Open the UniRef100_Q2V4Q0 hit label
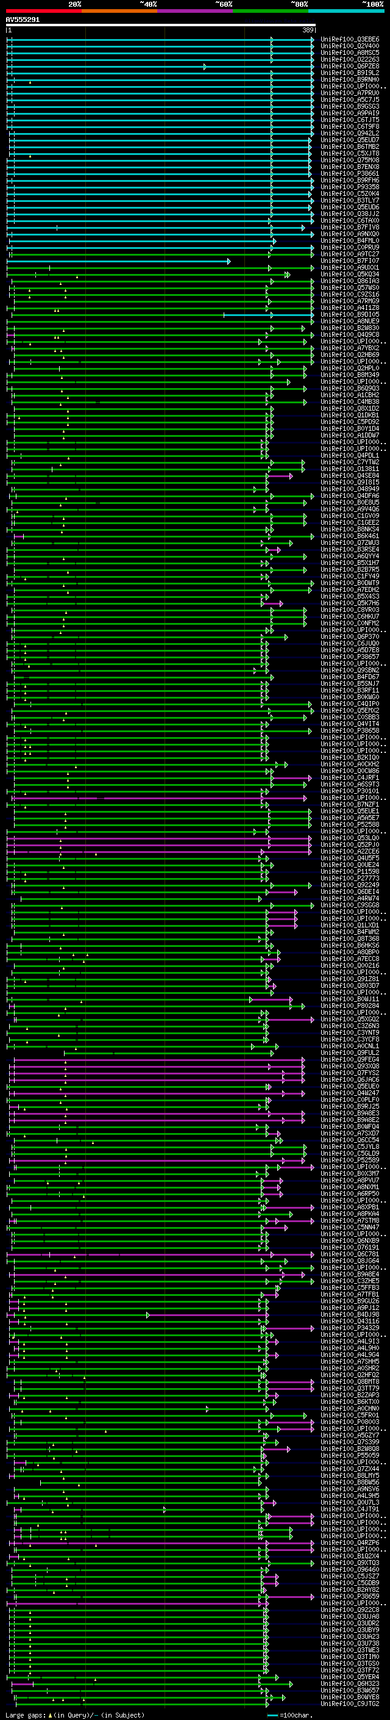 350,46
